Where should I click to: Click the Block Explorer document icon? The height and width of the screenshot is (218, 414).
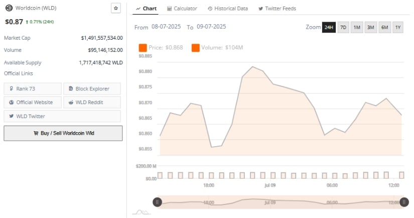click(x=71, y=88)
